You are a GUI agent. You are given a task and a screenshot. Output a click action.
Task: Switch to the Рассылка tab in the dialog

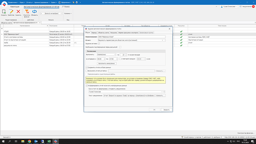tap(114, 33)
